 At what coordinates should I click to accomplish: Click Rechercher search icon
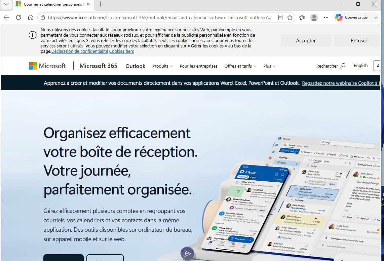click(343, 66)
